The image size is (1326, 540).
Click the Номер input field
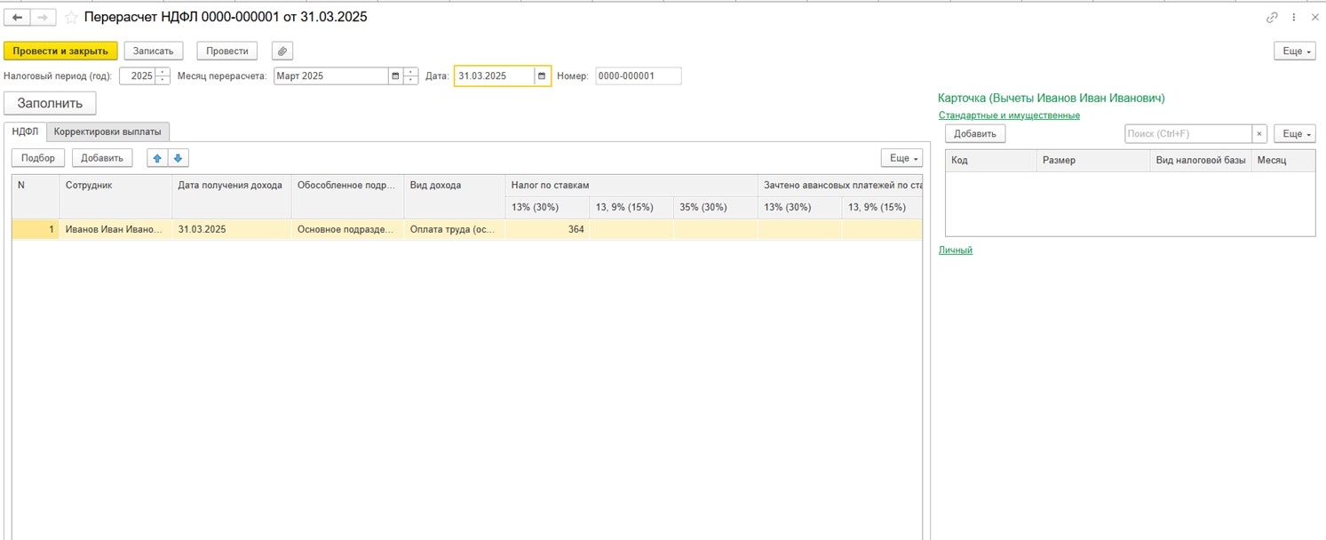(x=638, y=76)
